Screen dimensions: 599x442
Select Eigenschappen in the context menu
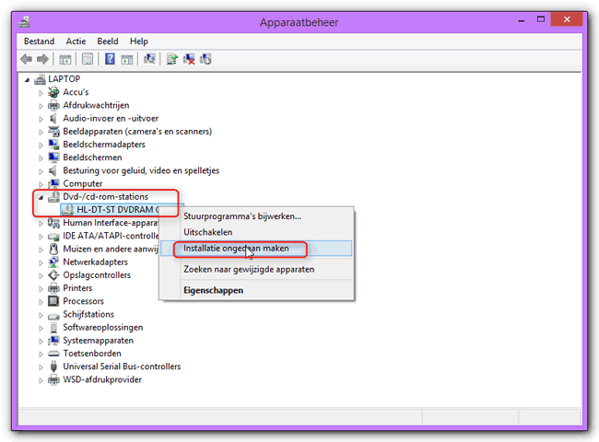[x=213, y=290]
